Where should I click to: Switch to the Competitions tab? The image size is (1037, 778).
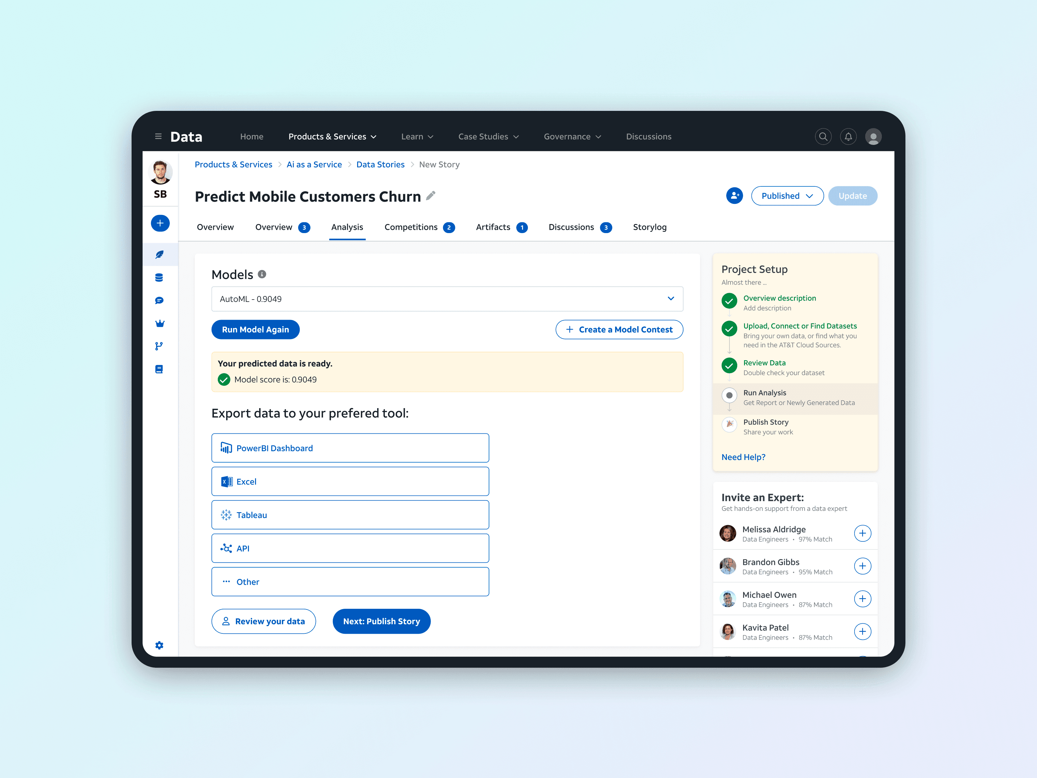coord(419,227)
